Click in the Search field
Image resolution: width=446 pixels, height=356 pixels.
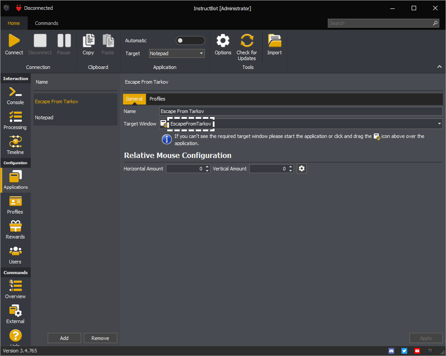[x=380, y=23]
